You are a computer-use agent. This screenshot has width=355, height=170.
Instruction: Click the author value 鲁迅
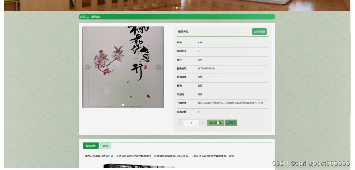[200, 86]
